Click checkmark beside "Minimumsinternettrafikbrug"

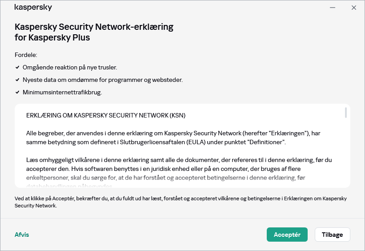[x=17, y=92]
